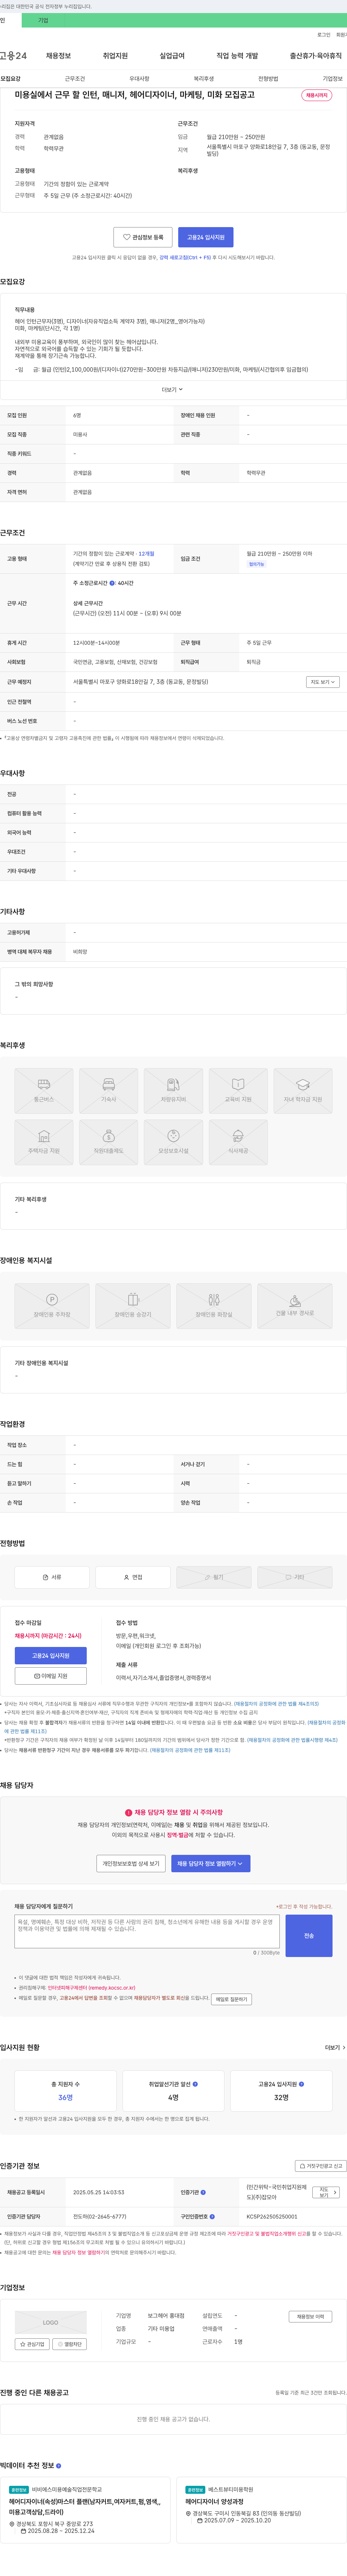Jump to the 복리후생 section tab
Screen dimensions: 347x2576
coord(204,78)
